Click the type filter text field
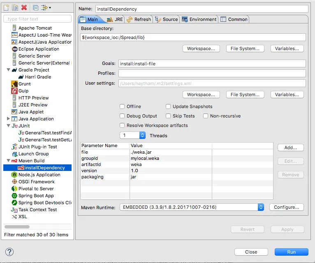 37,19
